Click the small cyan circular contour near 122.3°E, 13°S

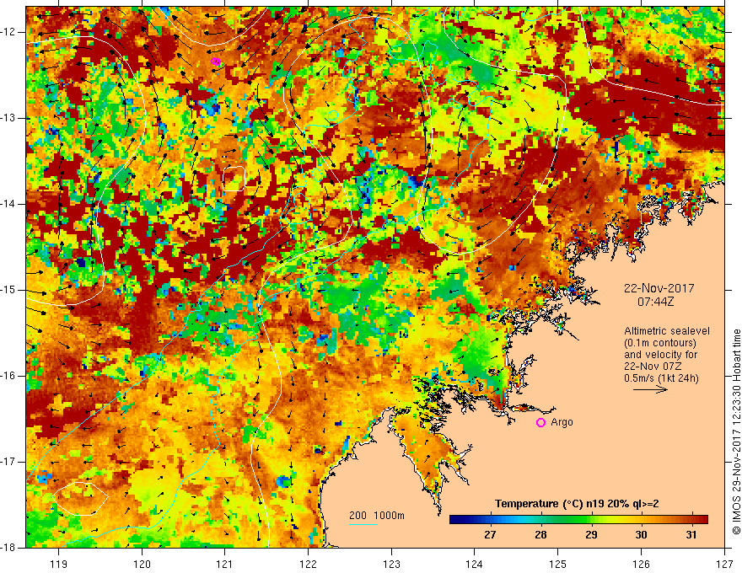point(333,115)
